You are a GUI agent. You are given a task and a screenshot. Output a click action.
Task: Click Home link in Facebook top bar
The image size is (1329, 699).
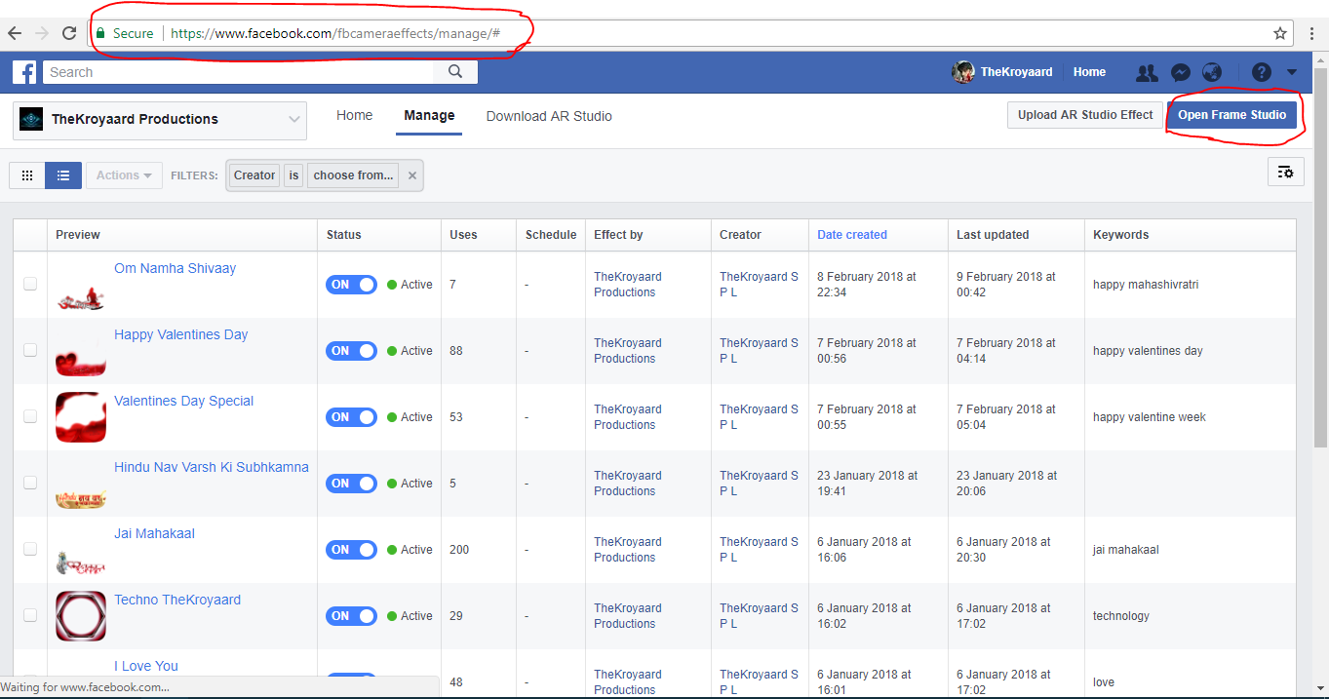1089,72
